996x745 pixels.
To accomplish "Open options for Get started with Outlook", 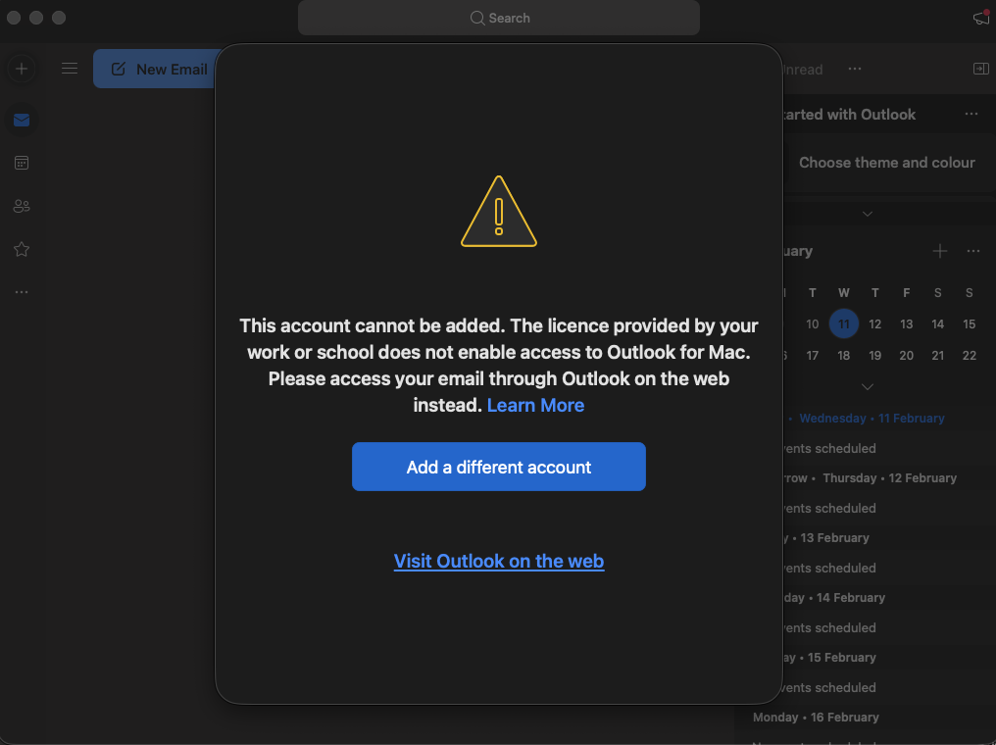I will pos(971,115).
